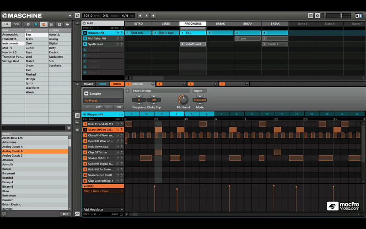Open the Maschine main menu dropdown arrow
This screenshot has width=366, height=229.
click(70, 16)
